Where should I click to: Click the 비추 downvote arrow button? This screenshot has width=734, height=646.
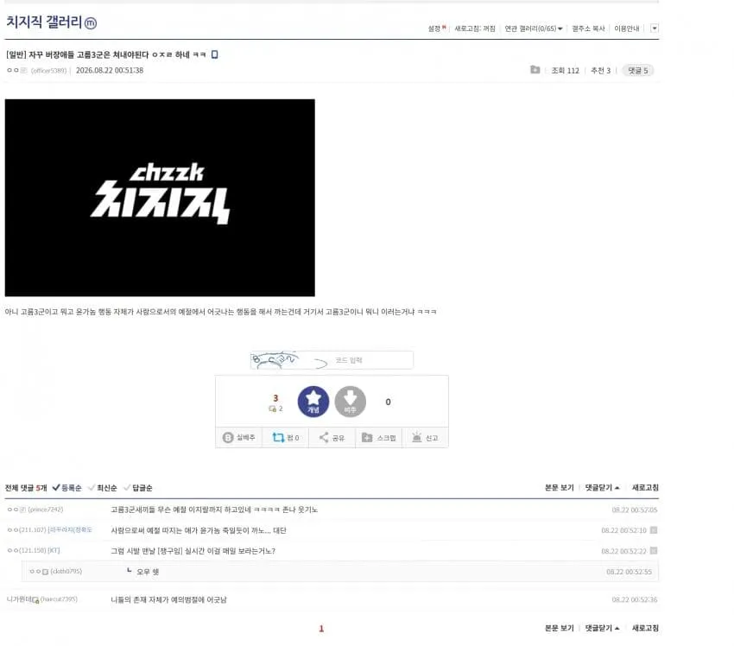pos(350,402)
